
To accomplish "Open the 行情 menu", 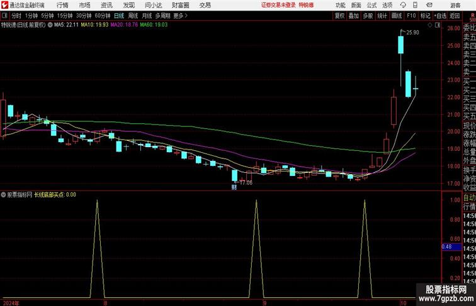I will [x=62, y=5].
